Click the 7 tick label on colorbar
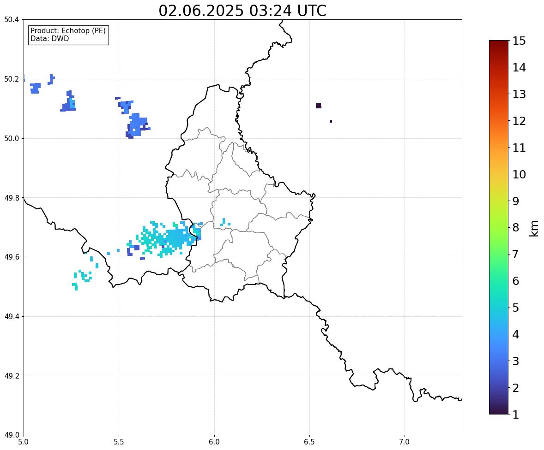544x450 pixels. coord(515,254)
